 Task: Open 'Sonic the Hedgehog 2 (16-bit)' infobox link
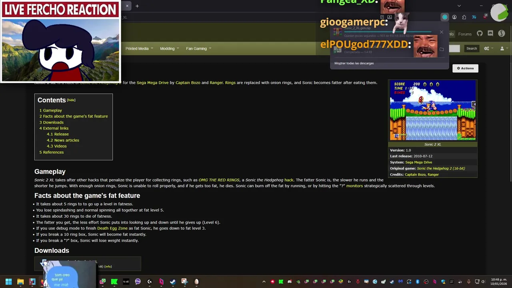pyautogui.click(x=441, y=168)
